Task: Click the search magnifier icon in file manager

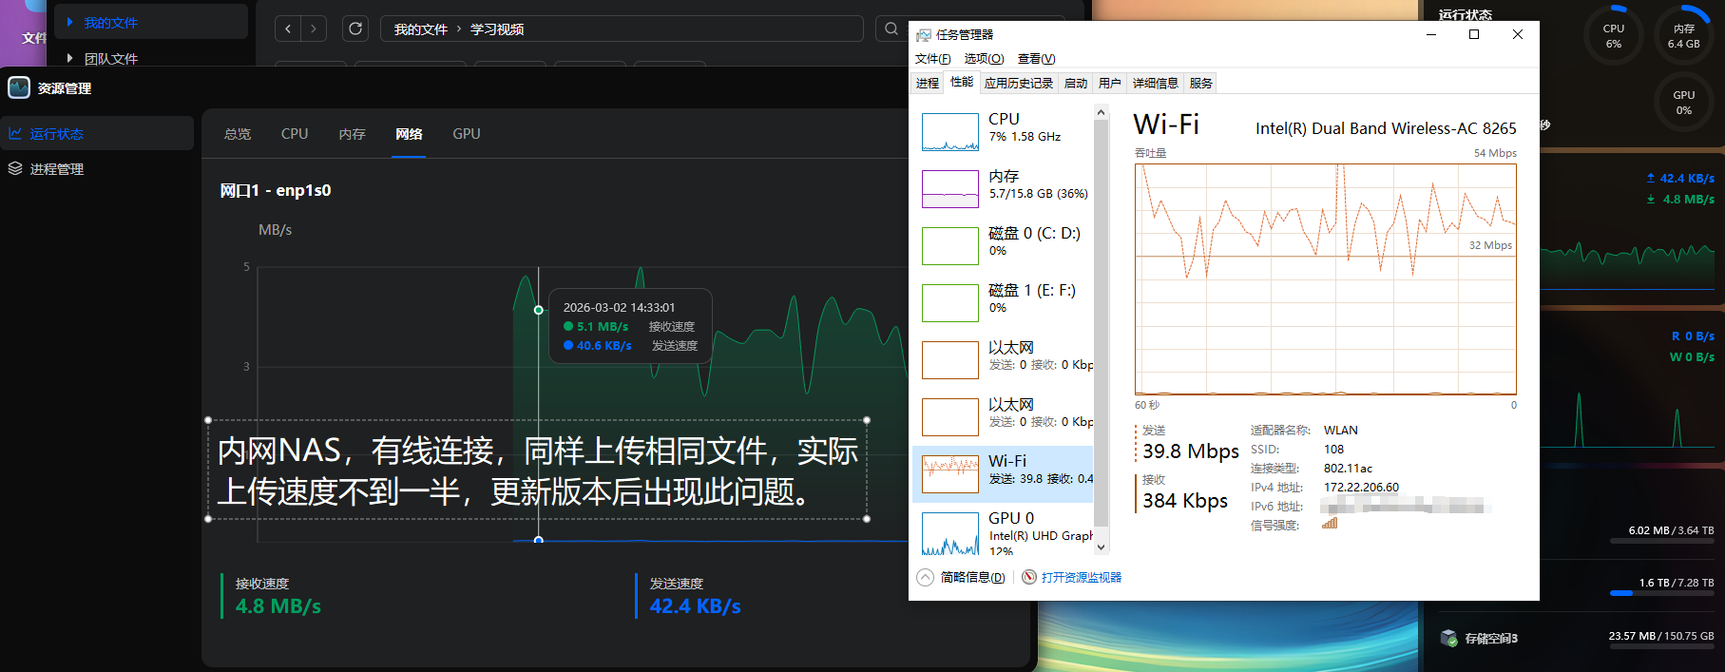Action: (891, 29)
